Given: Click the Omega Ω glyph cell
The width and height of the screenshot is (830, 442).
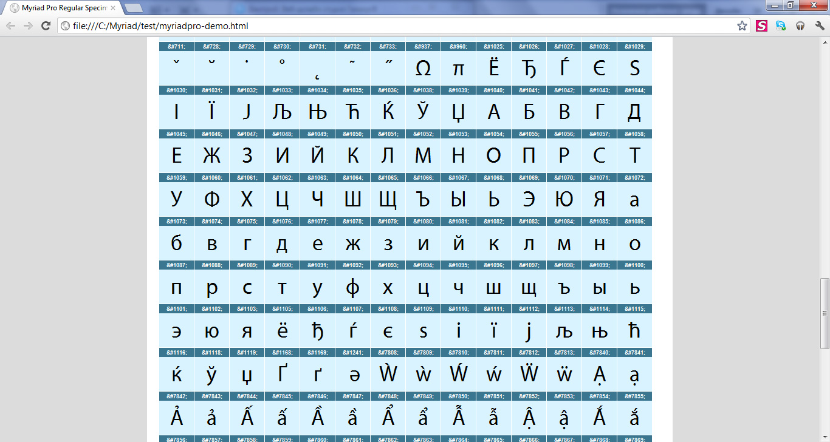Looking at the screenshot, I should 424,69.
